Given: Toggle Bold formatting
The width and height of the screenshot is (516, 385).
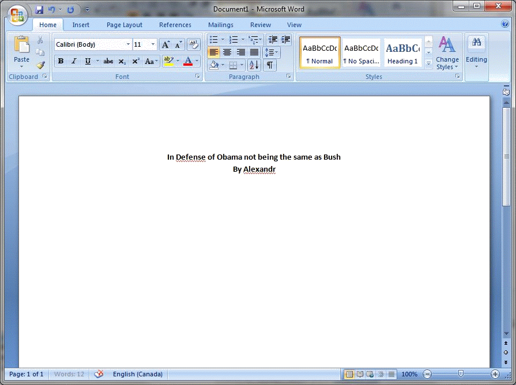Looking at the screenshot, I should pyautogui.click(x=61, y=61).
